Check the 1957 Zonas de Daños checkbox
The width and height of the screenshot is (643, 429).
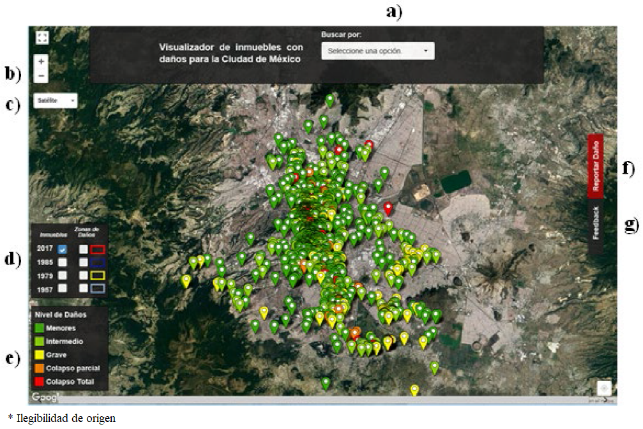83,289
